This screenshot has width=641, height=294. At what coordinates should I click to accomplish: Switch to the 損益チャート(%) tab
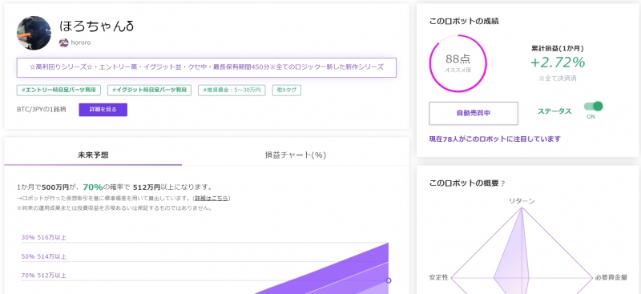click(x=295, y=155)
